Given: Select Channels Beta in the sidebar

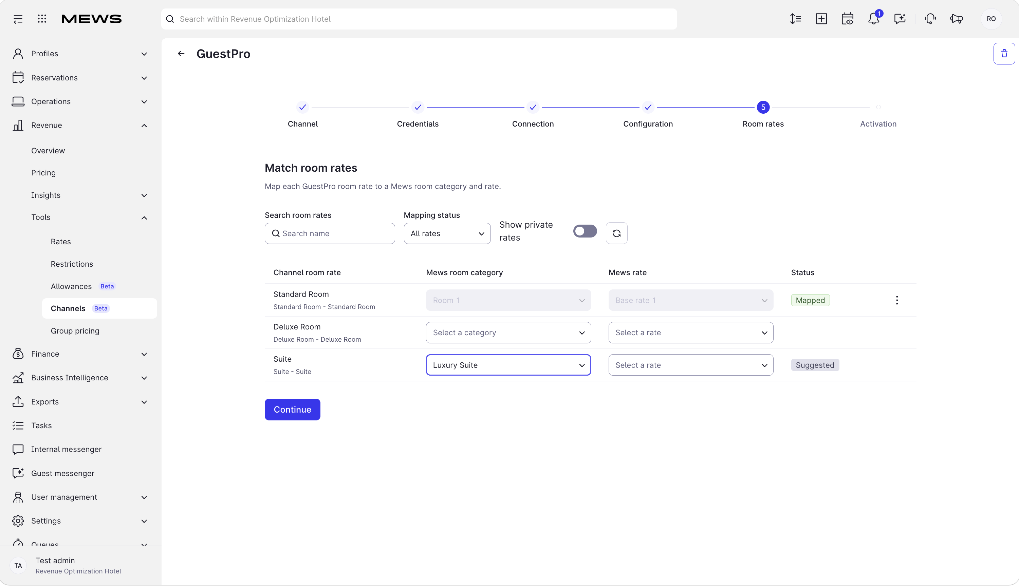Looking at the screenshot, I should 99,308.
